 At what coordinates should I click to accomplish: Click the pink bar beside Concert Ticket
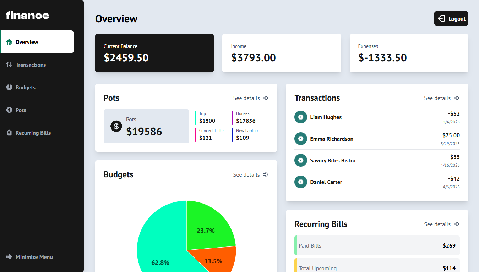click(x=196, y=135)
